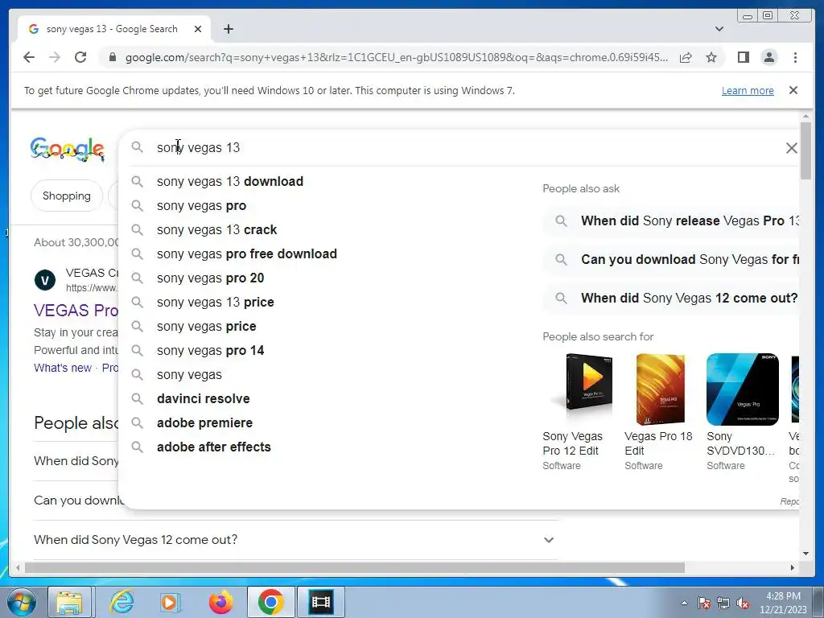The height and width of the screenshot is (618, 824).
Task: Click the Action Center flag icon
Action: (704, 603)
